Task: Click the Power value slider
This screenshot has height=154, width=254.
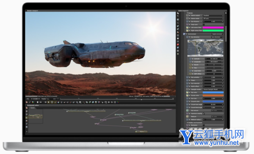Action: (213, 80)
